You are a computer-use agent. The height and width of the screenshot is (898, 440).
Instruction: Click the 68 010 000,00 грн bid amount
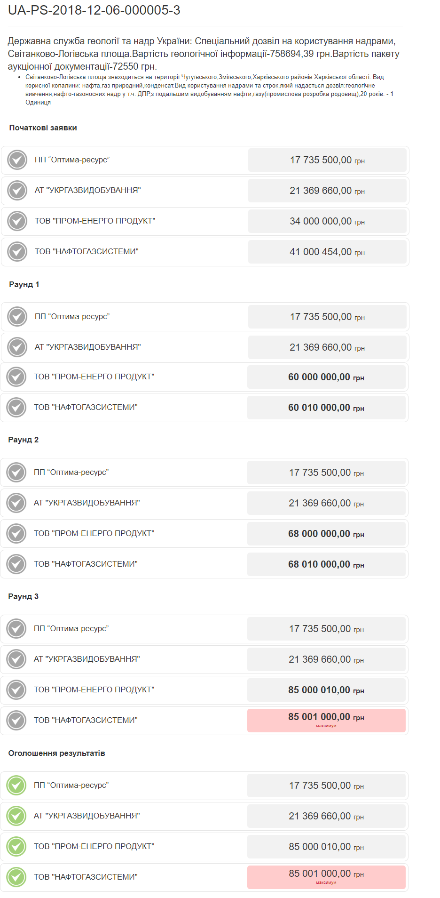pyautogui.click(x=326, y=564)
